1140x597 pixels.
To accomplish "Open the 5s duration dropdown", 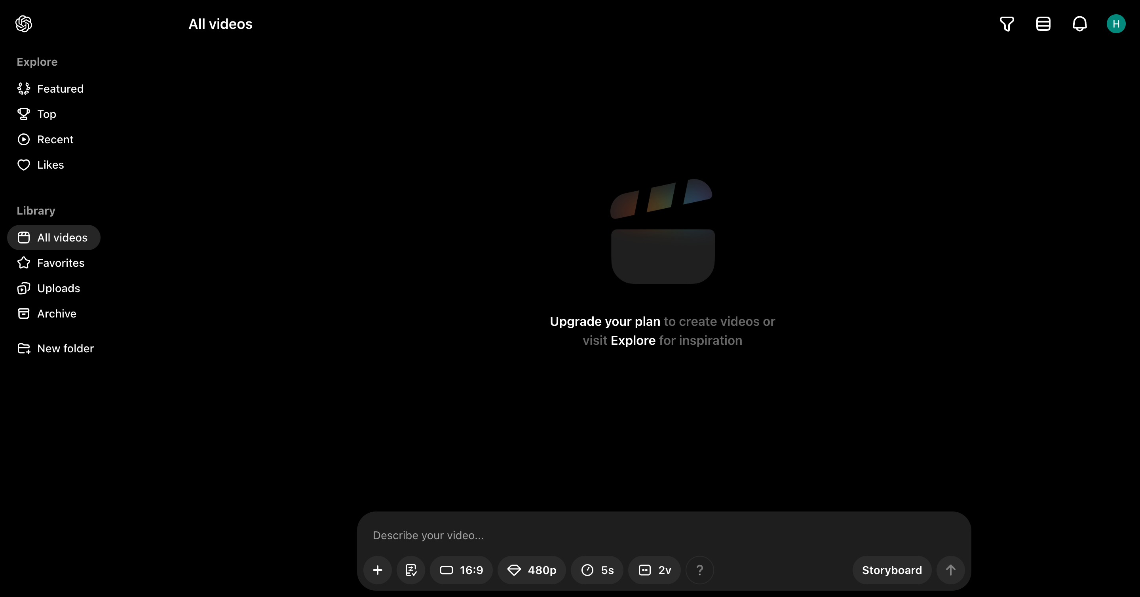I will coord(597,570).
